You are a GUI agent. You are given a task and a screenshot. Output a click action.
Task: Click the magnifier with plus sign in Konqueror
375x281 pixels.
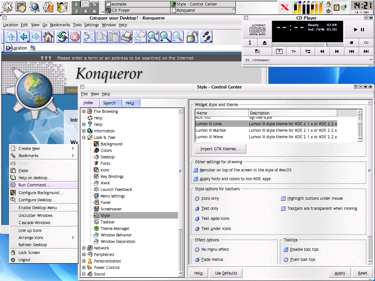165,37
